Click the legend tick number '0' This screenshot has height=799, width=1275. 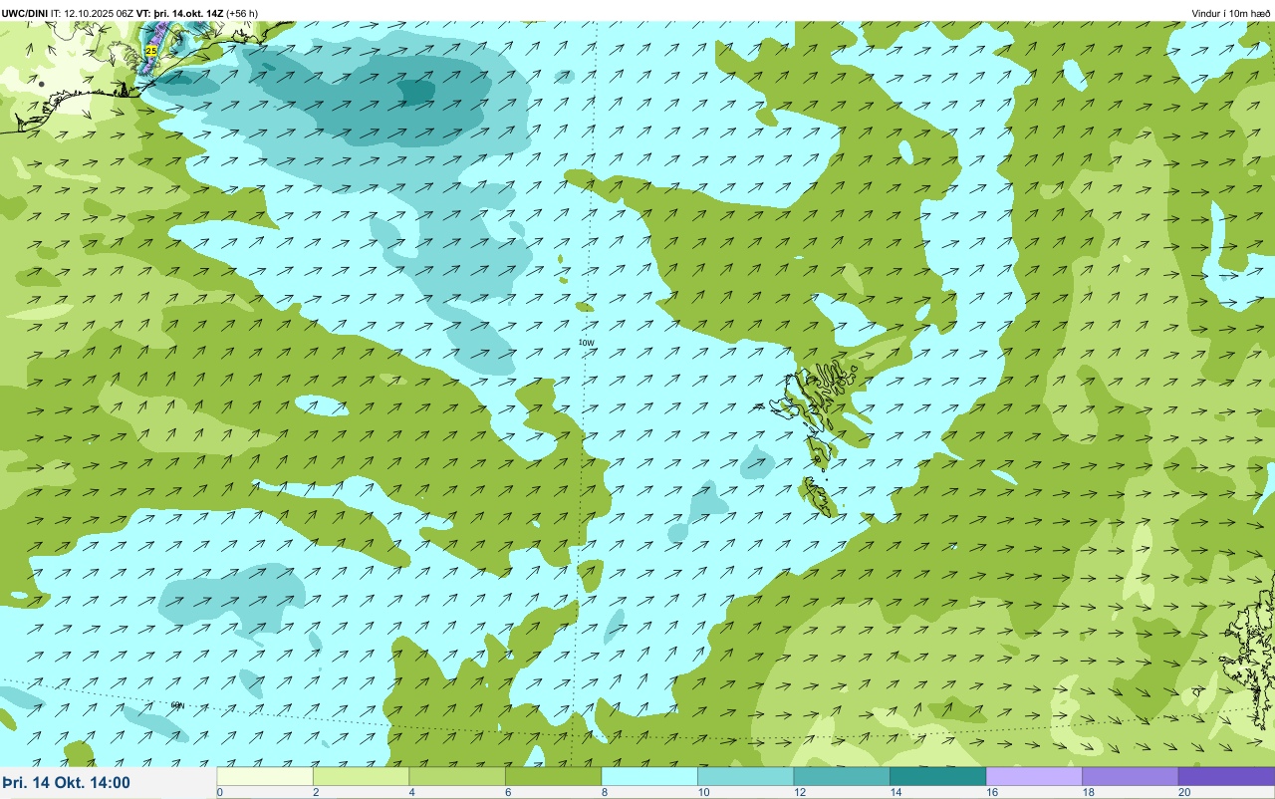(x=219, y=792)
